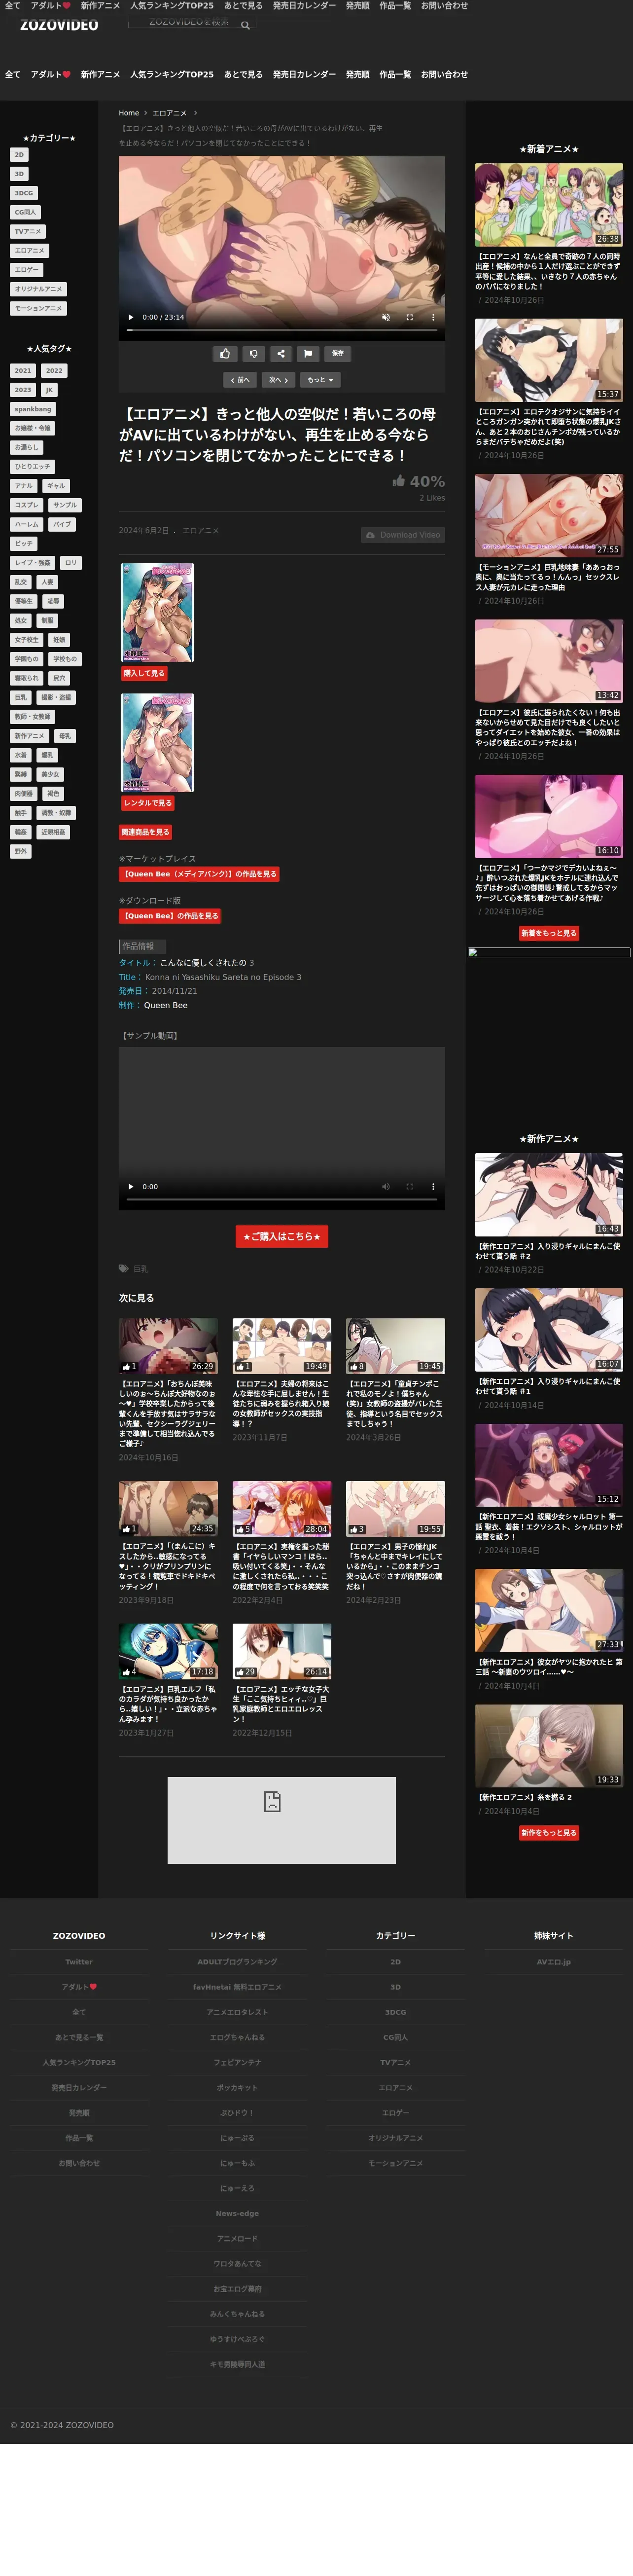This screenshot has height=2576, width=633.
Task: Click the 2023 tag in popular tags
Action: coord(23,390)
